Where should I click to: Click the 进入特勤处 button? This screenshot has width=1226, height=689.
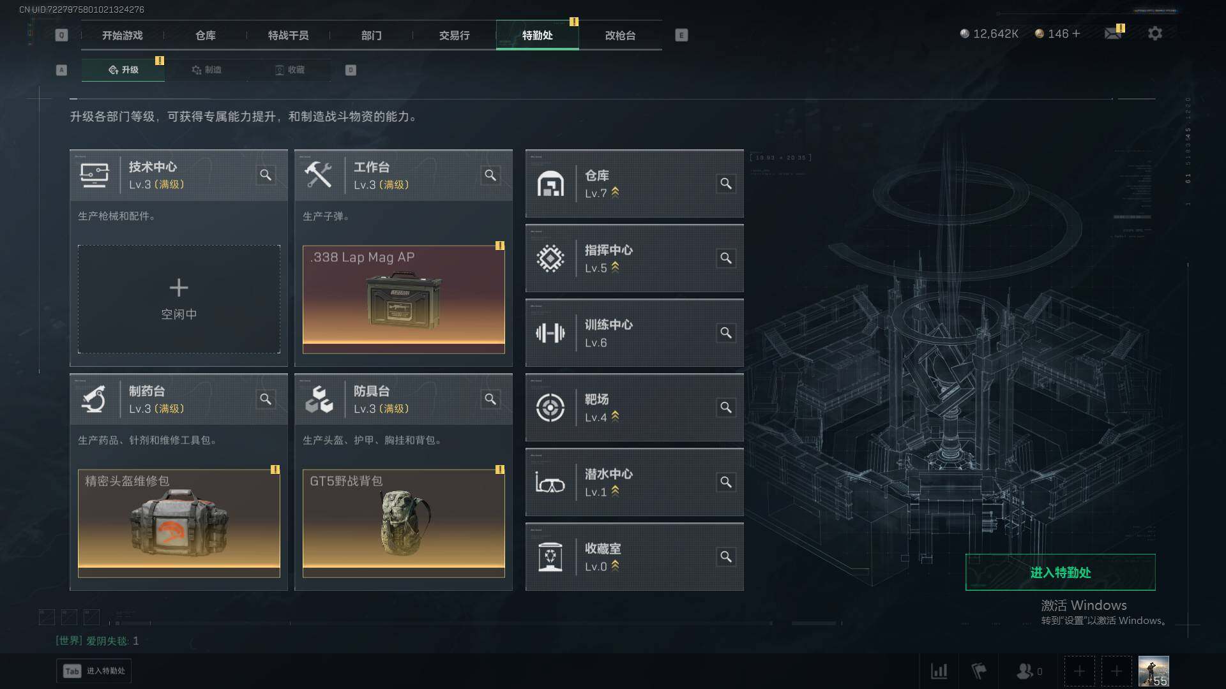coord(1060,572)
